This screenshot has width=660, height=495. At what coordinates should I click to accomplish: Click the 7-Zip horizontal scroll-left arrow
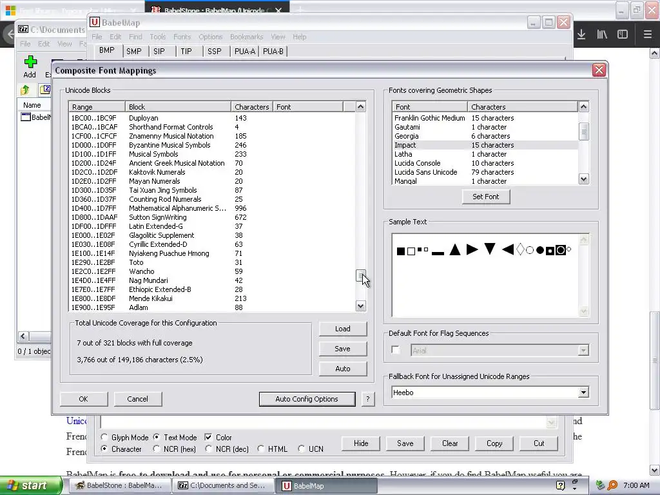23,336
